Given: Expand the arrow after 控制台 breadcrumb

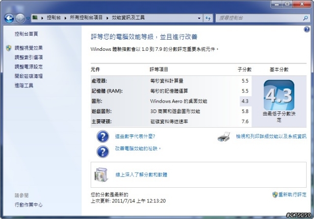Looking at the screenshot, I should [65, 18].
